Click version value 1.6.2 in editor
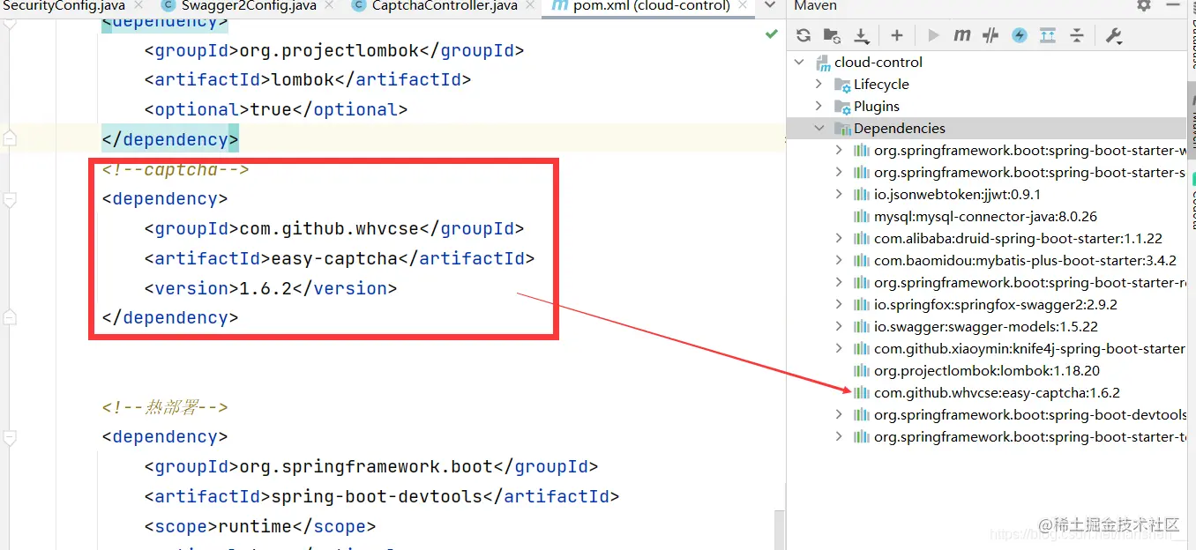The width and height of the screenshot is (1196, 550). 265,289
